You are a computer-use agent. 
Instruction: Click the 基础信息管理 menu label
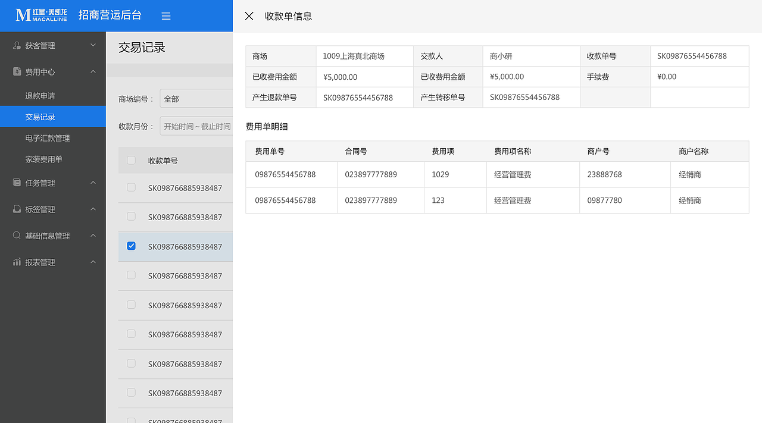coord(48,236)
